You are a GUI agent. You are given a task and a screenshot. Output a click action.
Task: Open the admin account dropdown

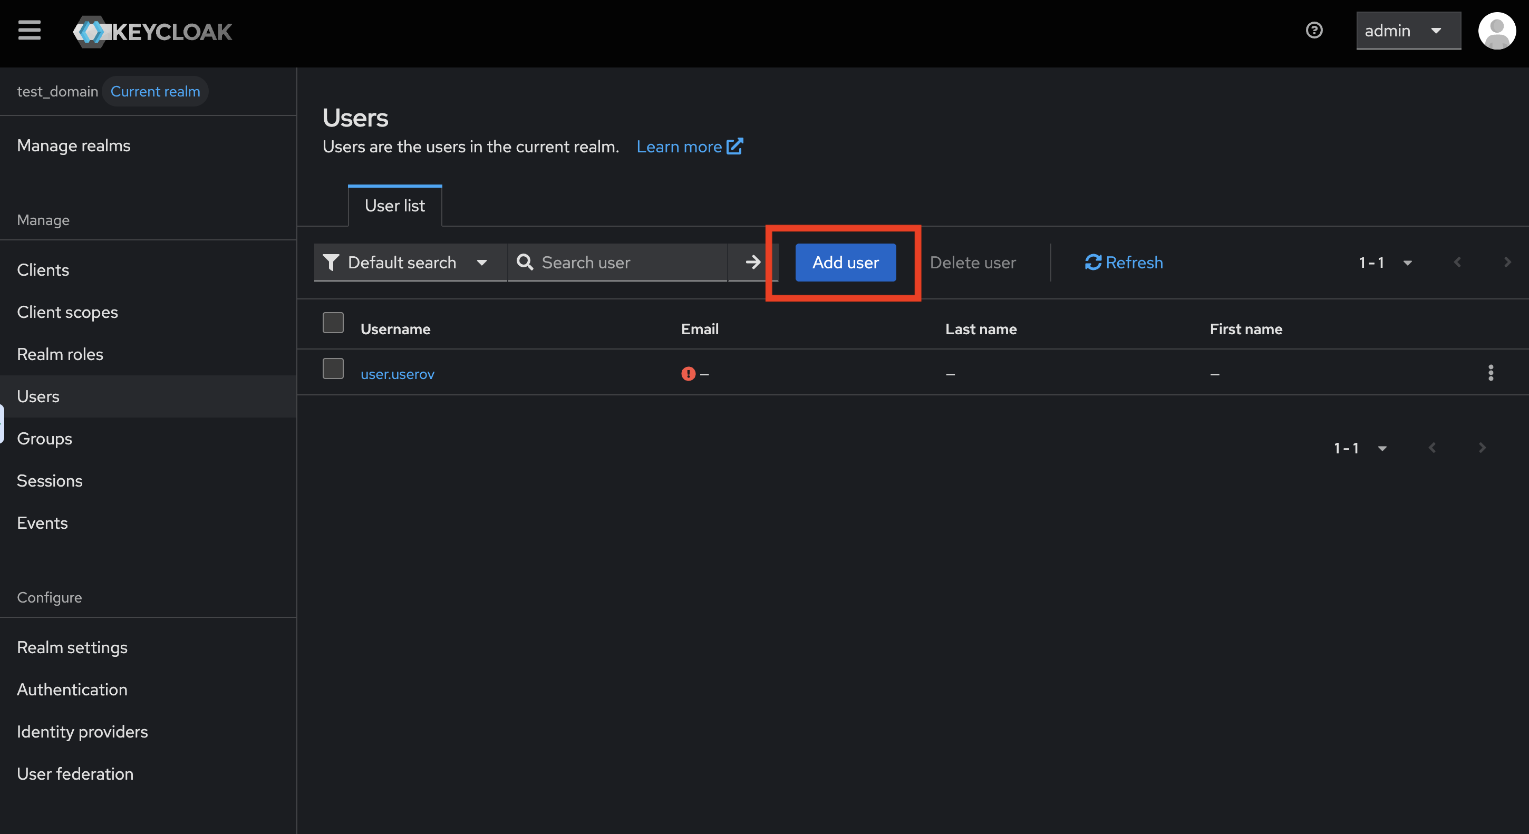(x=1407, y=31)
